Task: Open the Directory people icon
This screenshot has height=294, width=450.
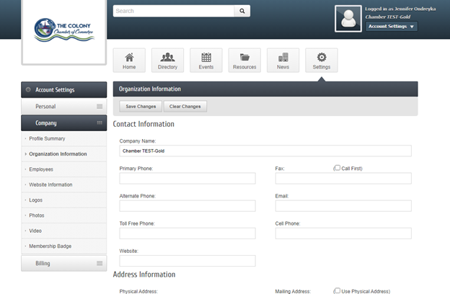Action: (167, 58)
